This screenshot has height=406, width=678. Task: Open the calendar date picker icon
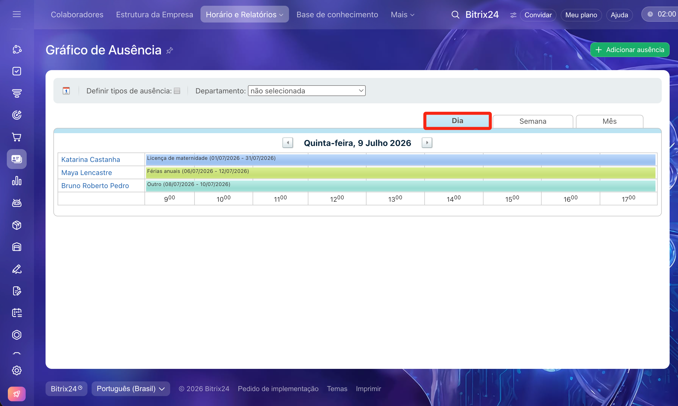(66, 91)
